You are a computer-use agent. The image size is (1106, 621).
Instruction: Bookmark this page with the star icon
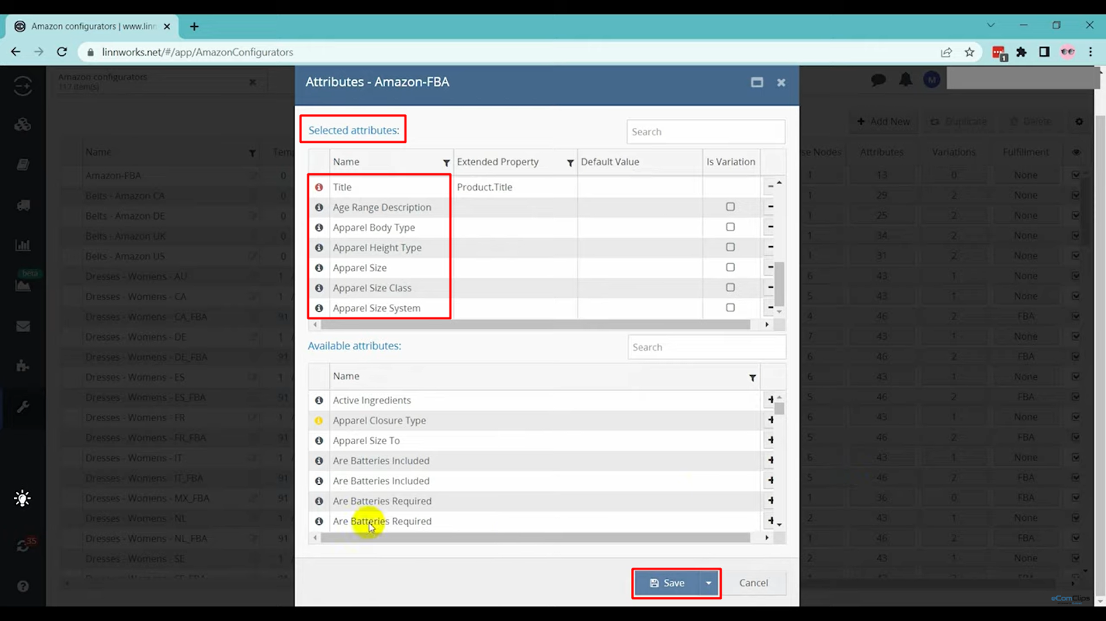point(970,52)
